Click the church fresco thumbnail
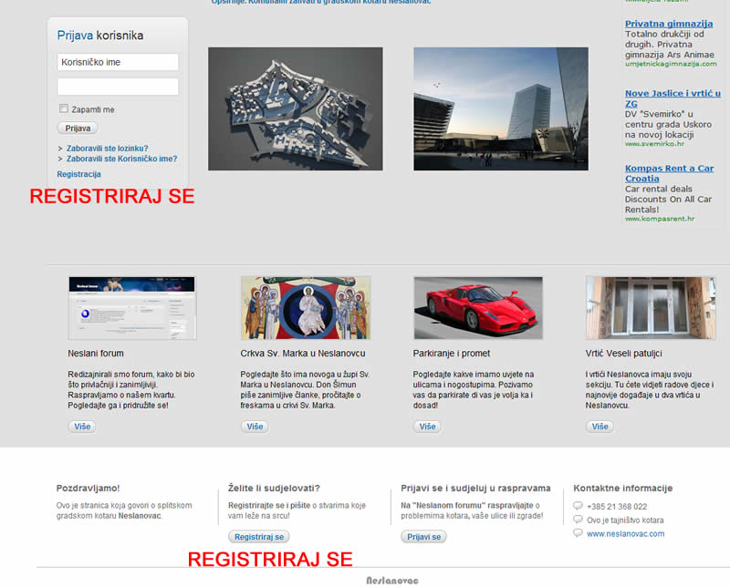The image size is (730, 587). pyautogui.click(x=306, y=308)
